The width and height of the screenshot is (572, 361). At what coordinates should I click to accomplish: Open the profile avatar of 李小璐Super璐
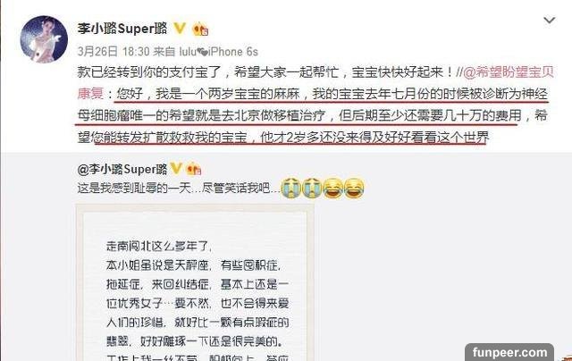(44, 39)
